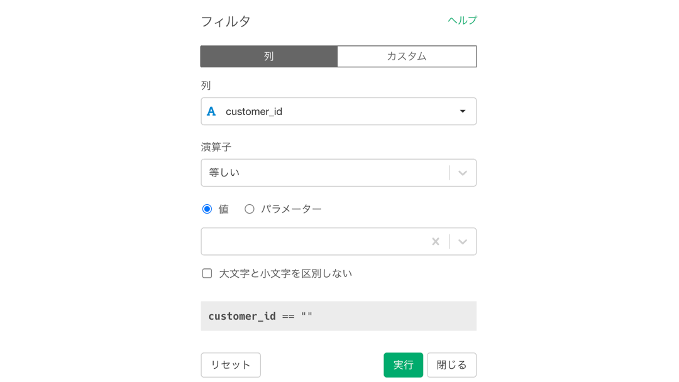This screenshot has height=382, width=679.
Task: Click the パラメーター label text
Action: (291, 209)
